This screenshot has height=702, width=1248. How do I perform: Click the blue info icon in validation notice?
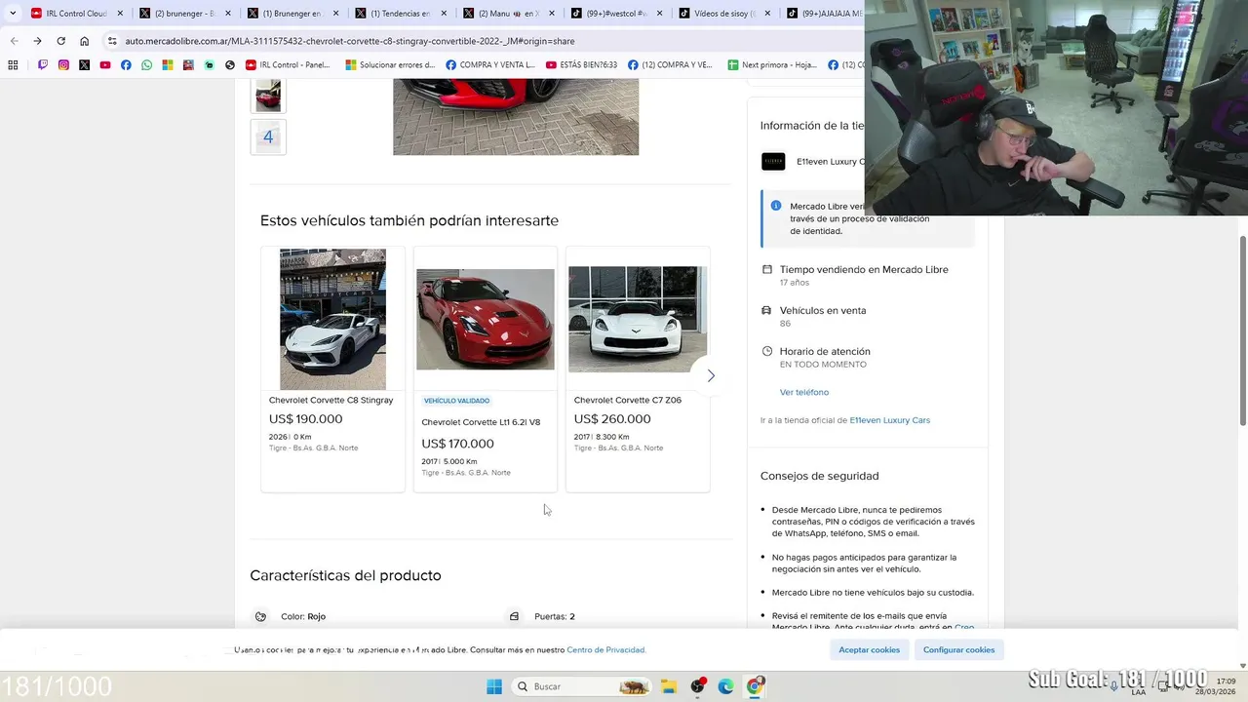click(x=776, y=206)
